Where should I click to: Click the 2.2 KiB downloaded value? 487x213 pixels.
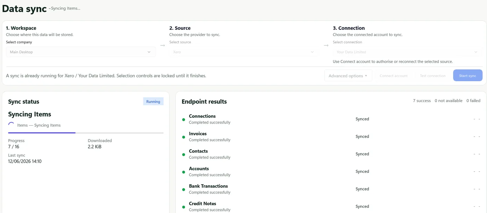[95, 147]
